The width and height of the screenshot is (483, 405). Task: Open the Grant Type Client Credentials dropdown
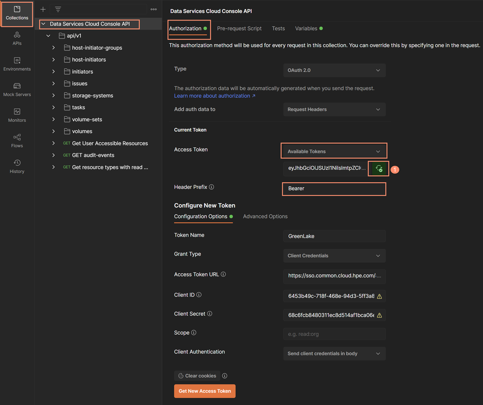click(x=334, y=256)
